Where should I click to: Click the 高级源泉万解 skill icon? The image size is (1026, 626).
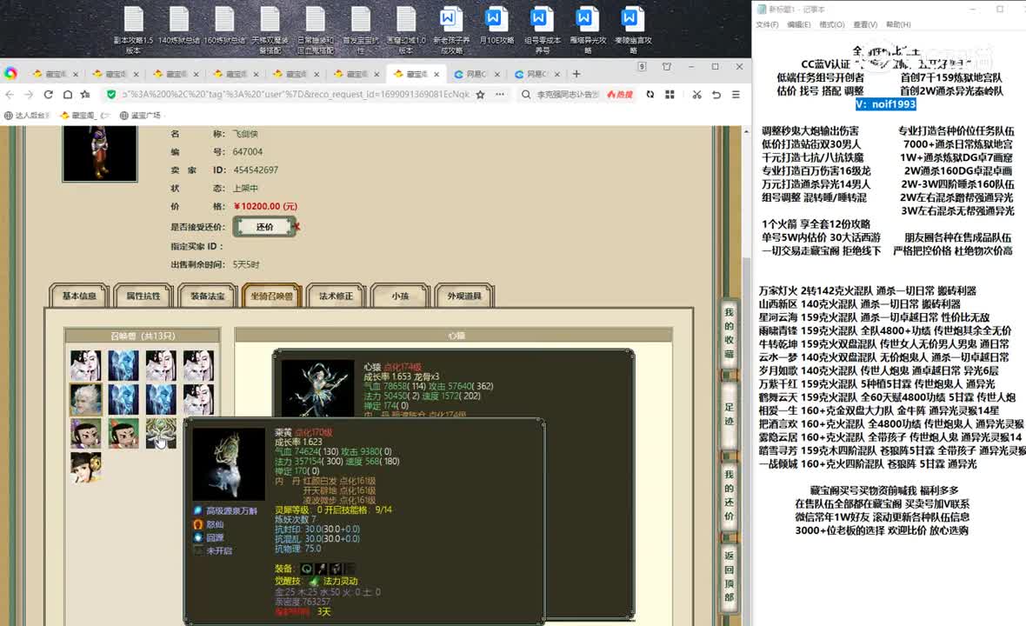[x=198, y=510]
